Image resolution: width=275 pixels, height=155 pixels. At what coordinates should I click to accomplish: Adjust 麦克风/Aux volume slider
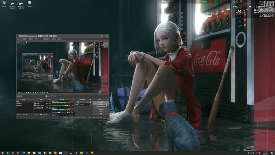coord(59,106)
